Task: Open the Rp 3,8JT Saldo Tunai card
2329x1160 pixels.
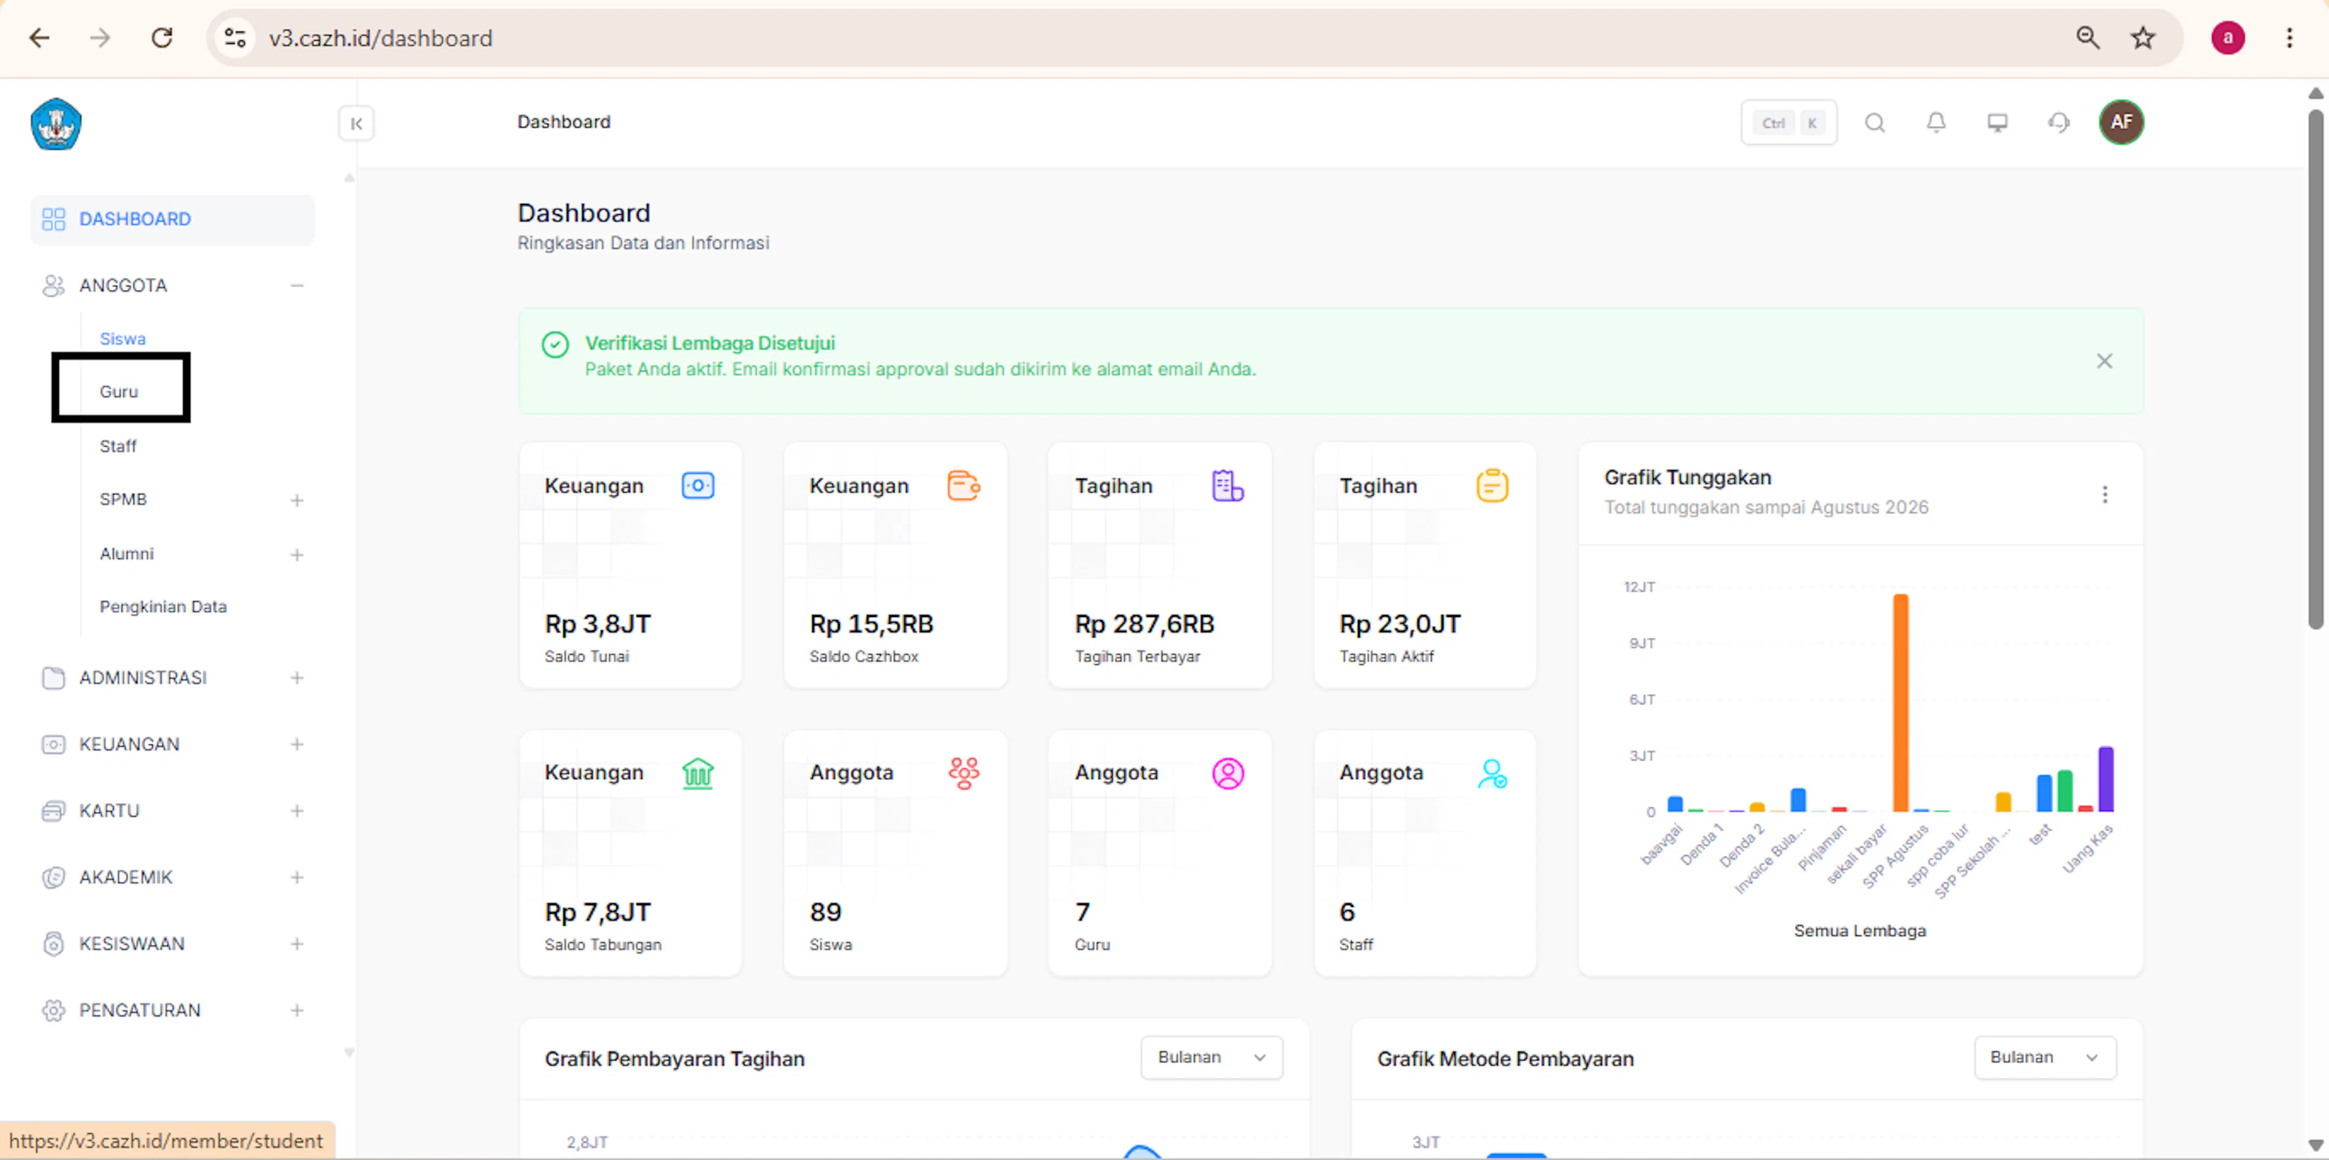Action: (x=630, y=565)
